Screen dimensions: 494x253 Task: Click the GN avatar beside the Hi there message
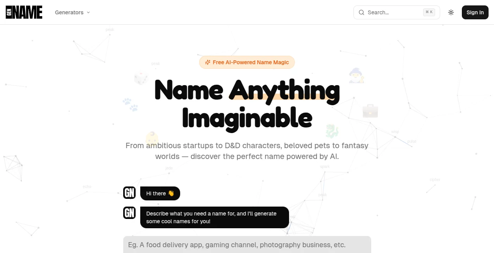coord(129,192)
